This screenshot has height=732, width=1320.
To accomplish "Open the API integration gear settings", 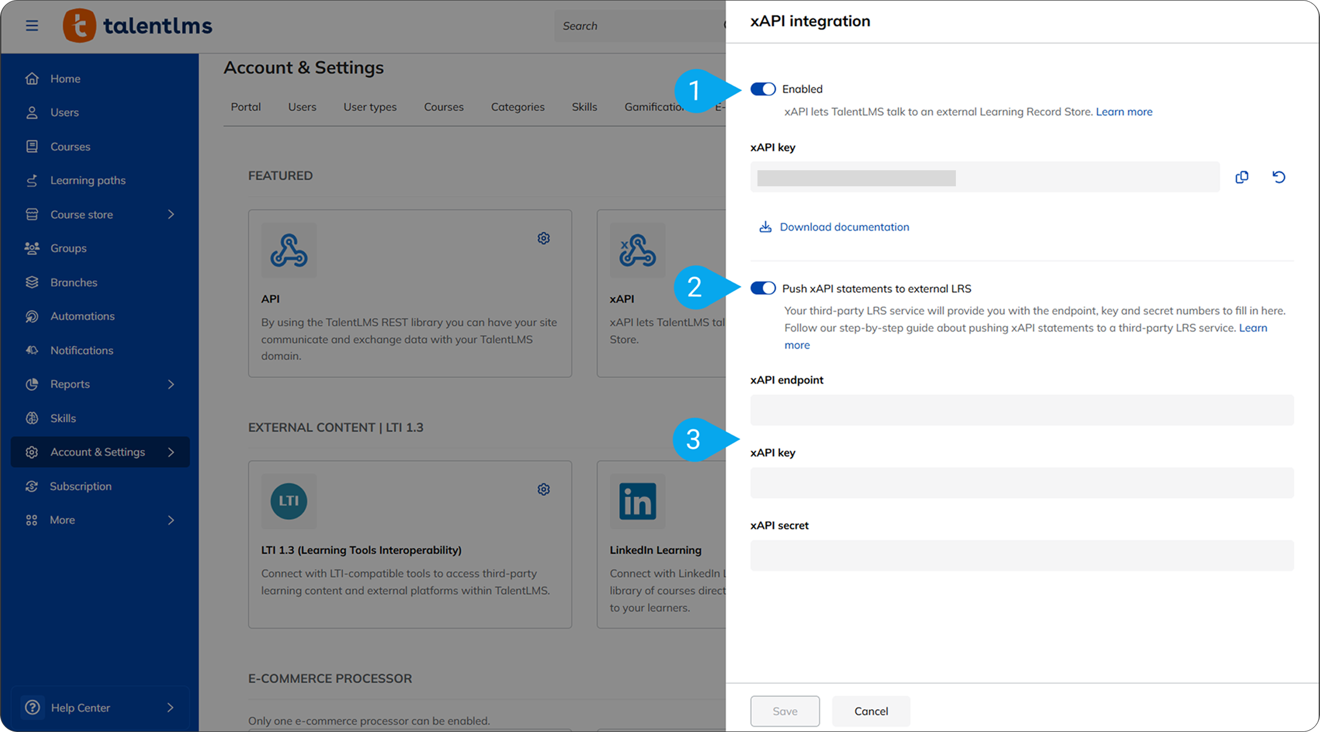I will 544,238.
